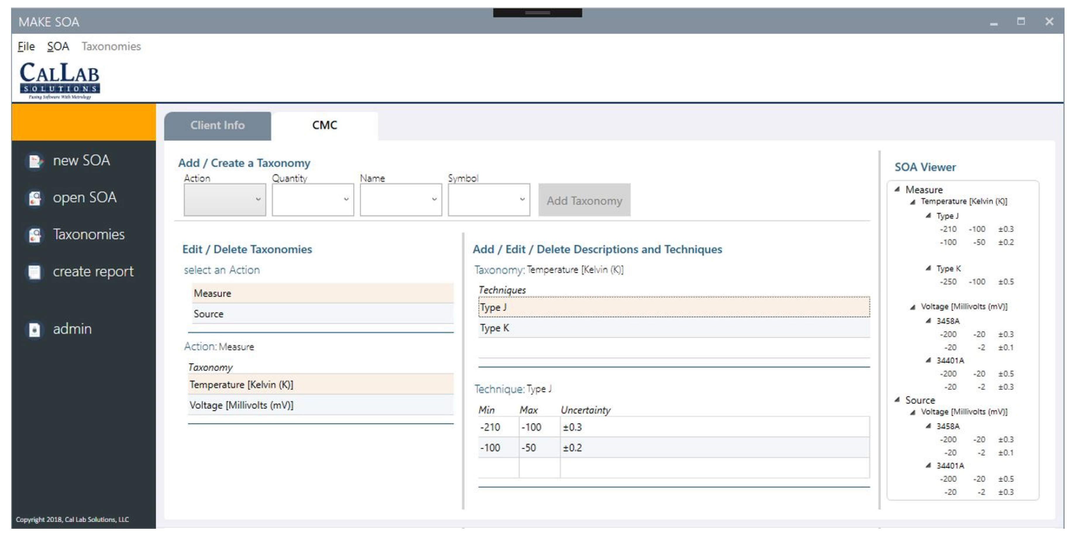
Task: Click the Add Taxonomy button
Action: tap(584, 200)
